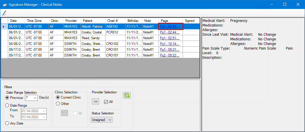
Task: Open the From date picker dropdown
Action: pyautogui.click(x=44, y=111)
